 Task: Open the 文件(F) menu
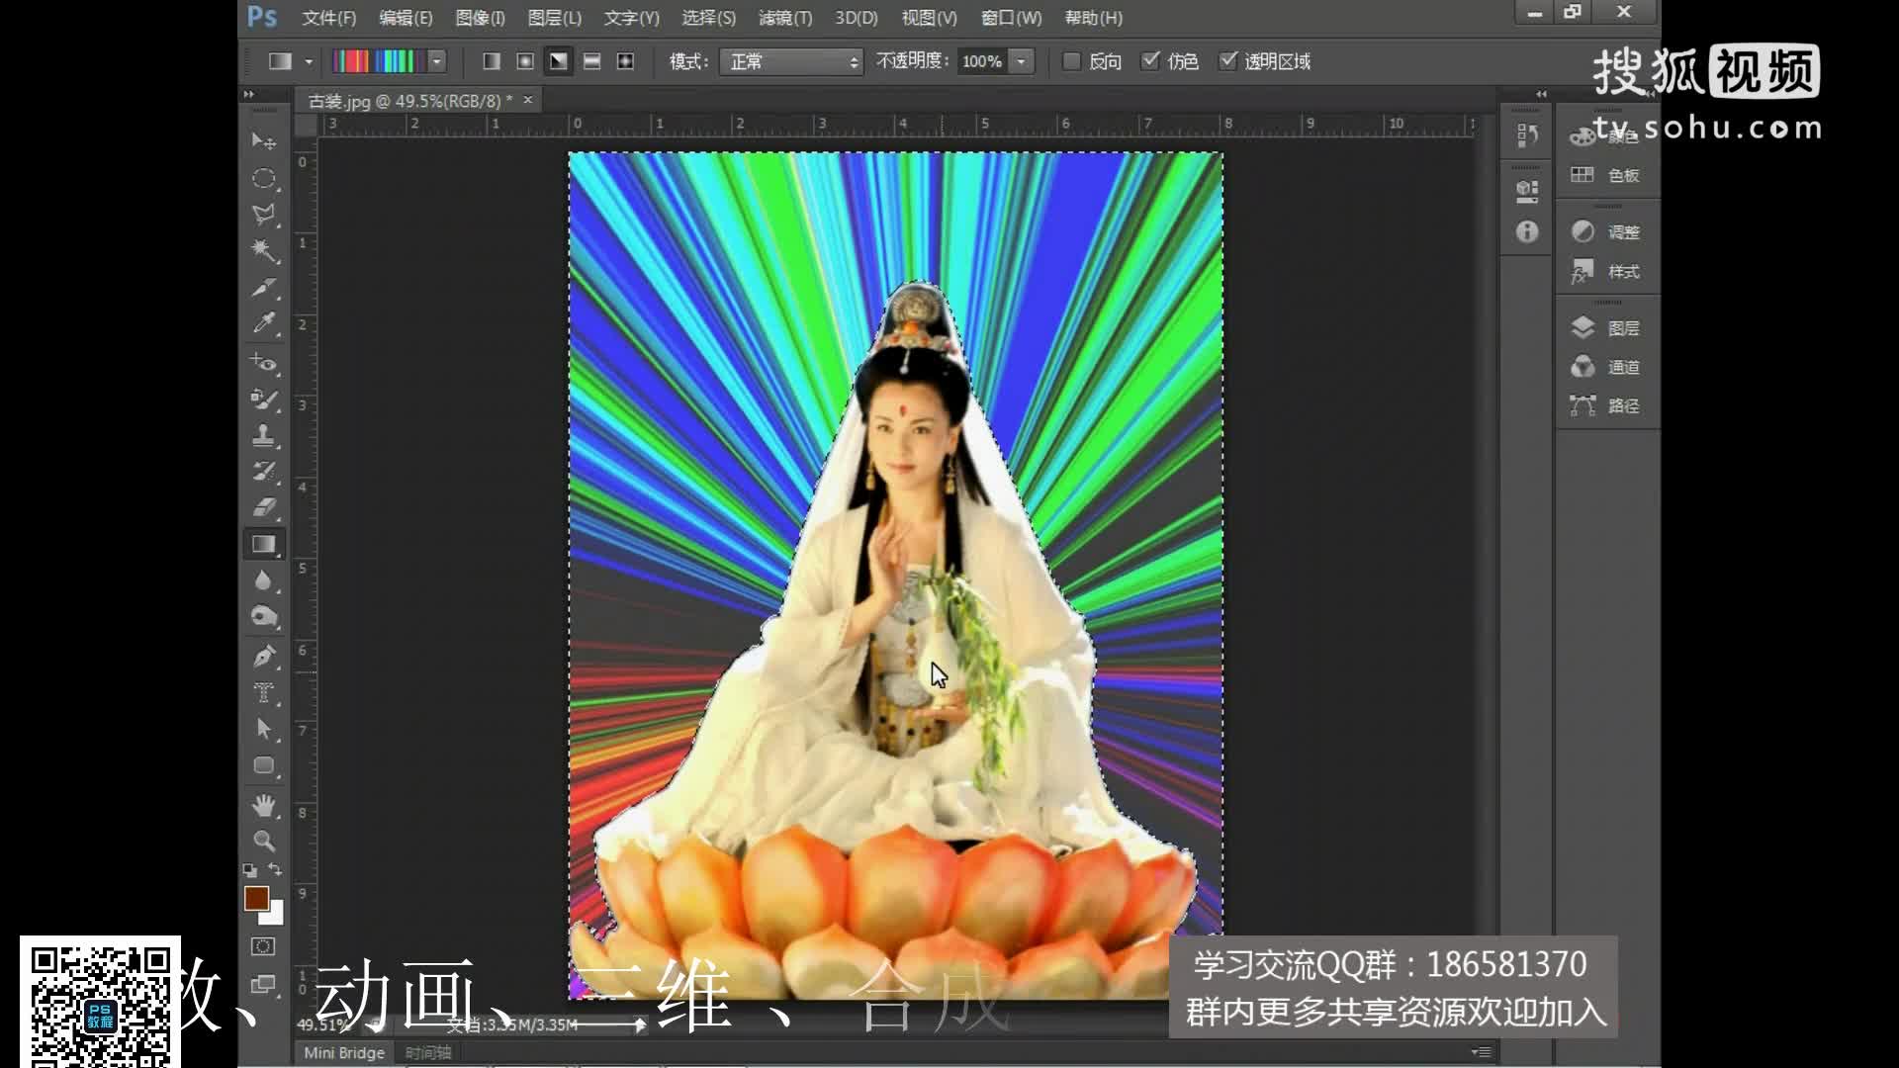point(328,18)
